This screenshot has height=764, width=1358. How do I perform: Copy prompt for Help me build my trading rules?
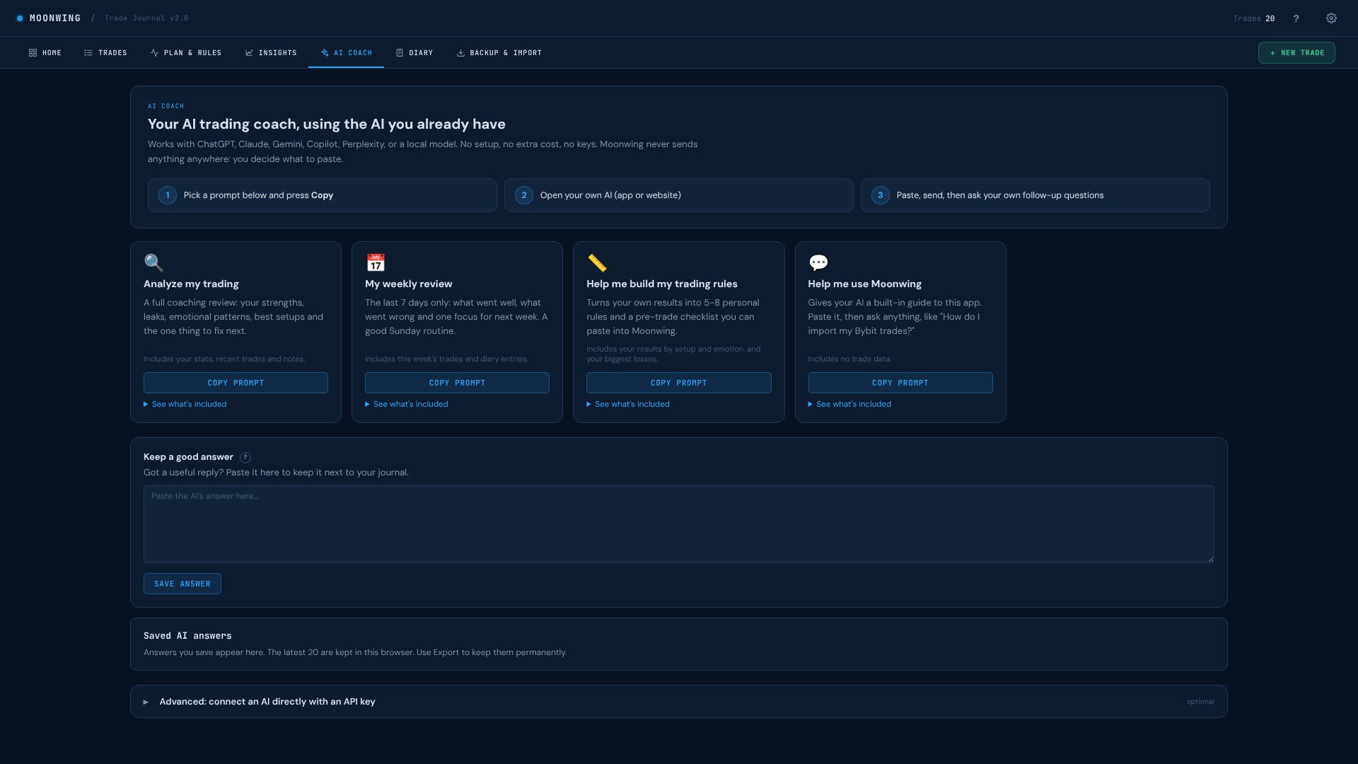click(x=678, y=383)
